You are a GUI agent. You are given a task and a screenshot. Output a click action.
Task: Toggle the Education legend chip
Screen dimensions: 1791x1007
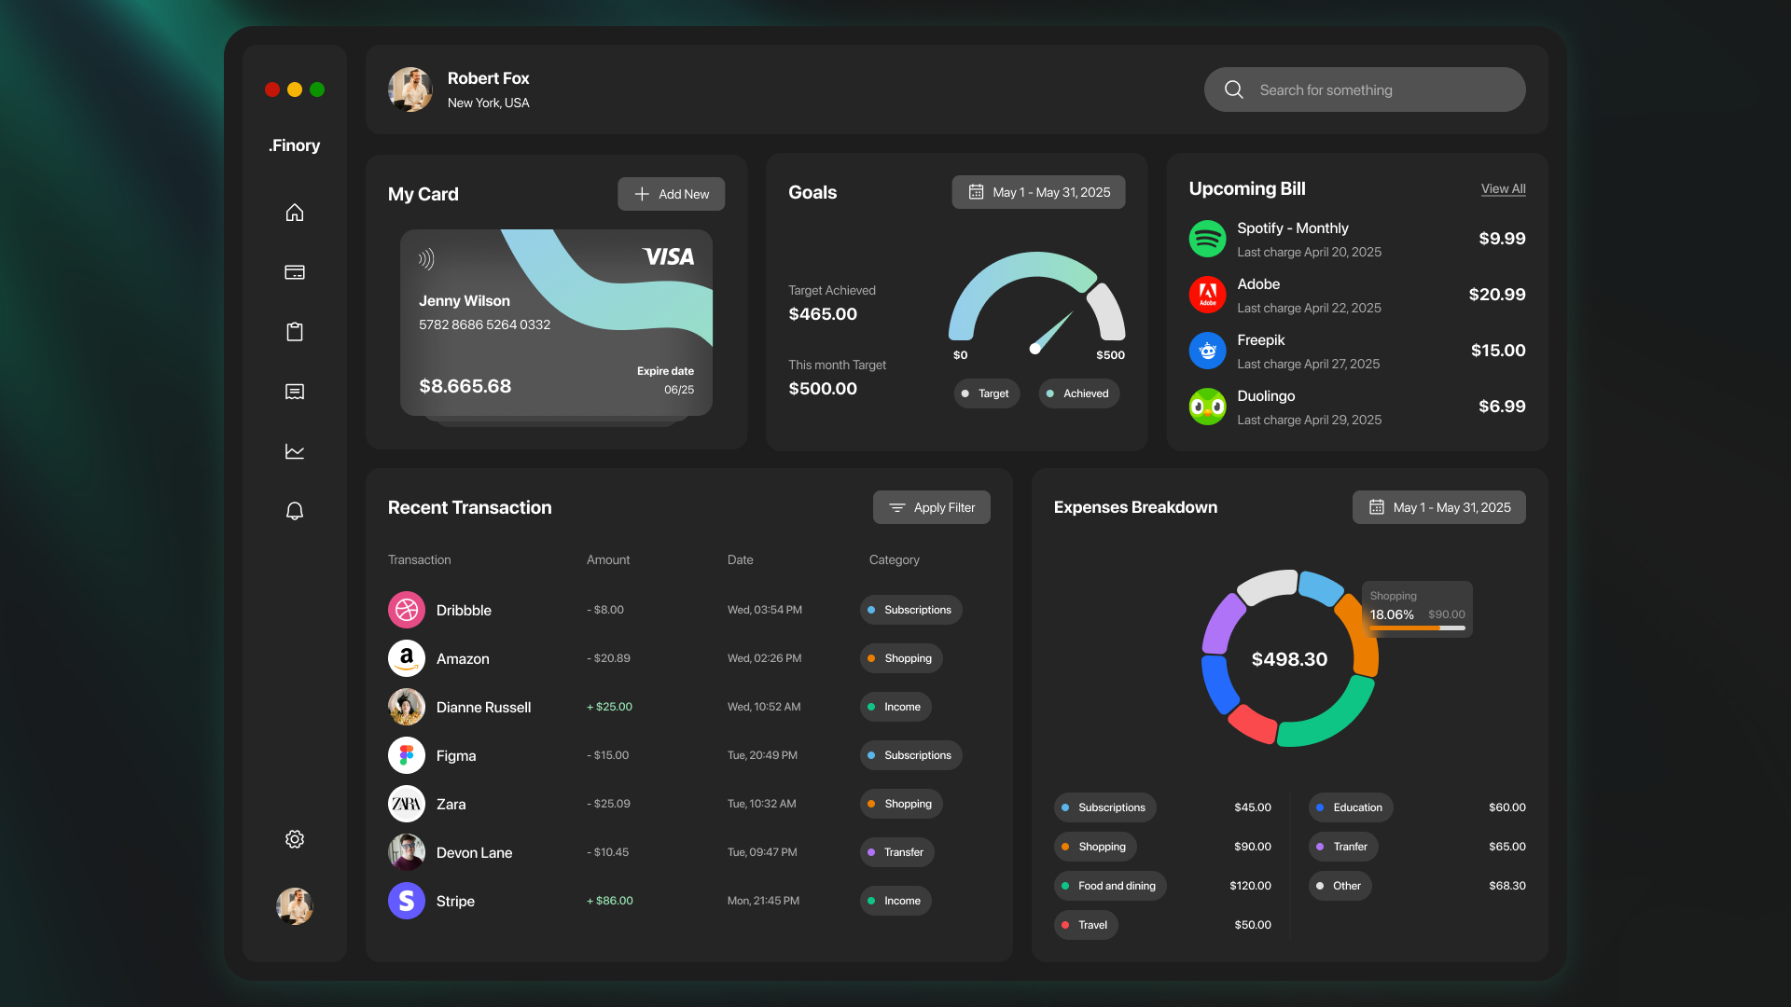tap(1351, 807)
